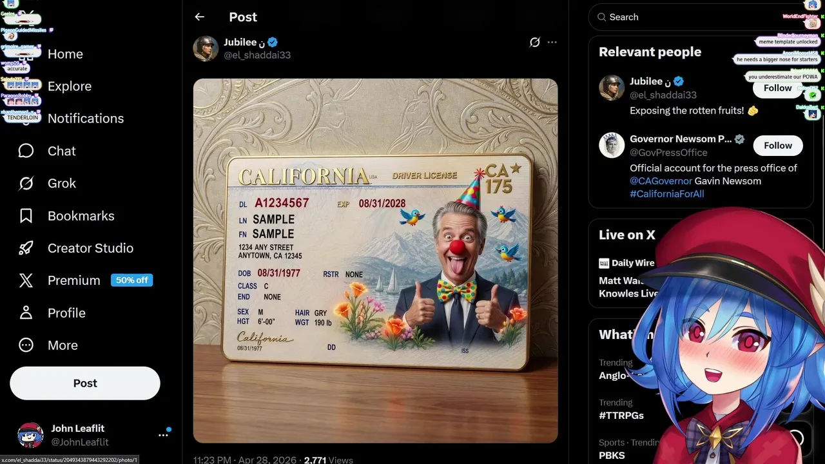The height and width of the screenshot is (464, 825).
Task: Open the three-dot menu on the post
Action: click(552, 43)
